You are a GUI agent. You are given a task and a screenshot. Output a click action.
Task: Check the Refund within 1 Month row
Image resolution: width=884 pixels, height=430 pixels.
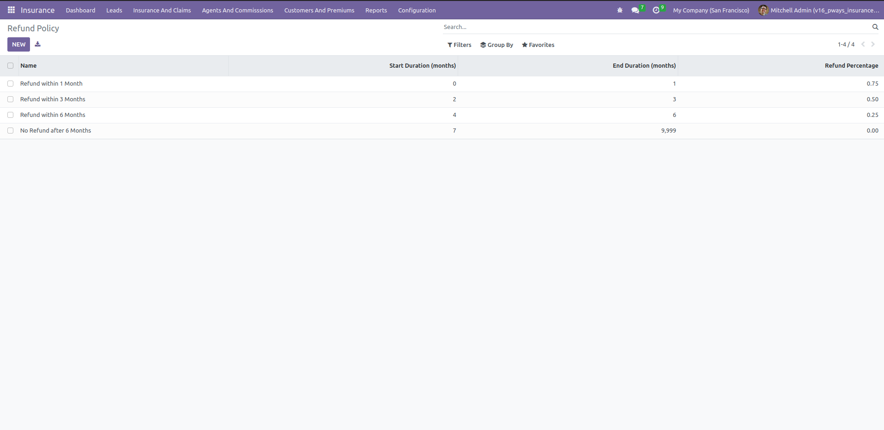[10, 84]
